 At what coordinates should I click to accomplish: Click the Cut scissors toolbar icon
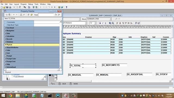tap(14, 7)
